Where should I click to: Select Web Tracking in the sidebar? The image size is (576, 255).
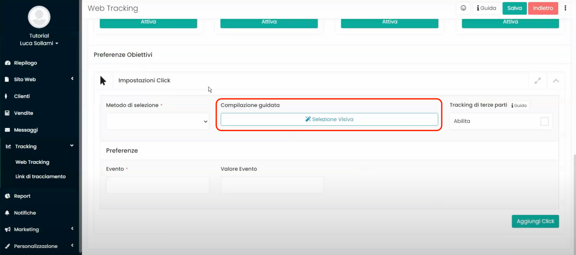click(x=32, y=162)
